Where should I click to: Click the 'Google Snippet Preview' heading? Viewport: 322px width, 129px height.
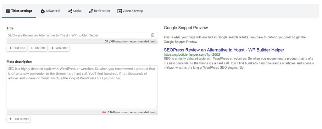pos(186,28)
